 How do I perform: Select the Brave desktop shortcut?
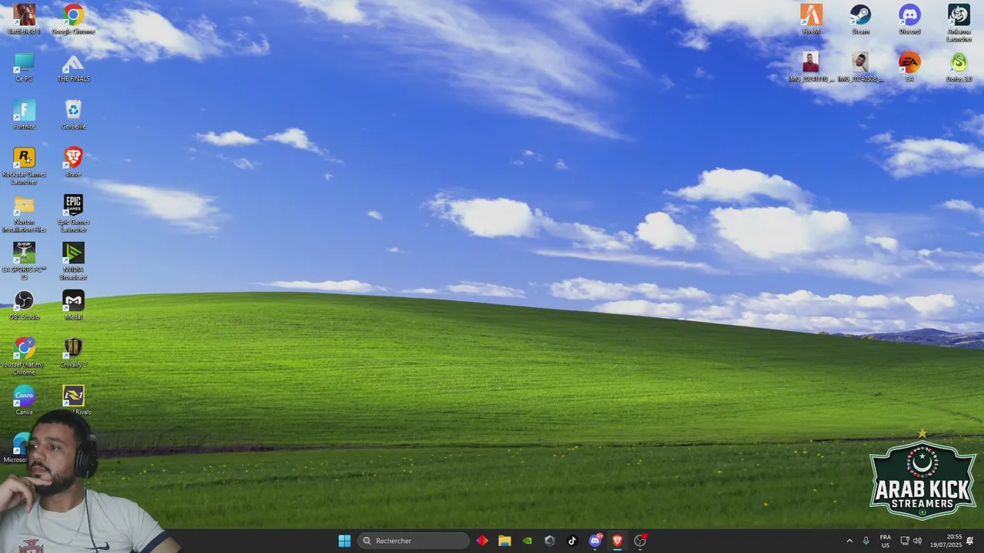click(x=73, y=162)
